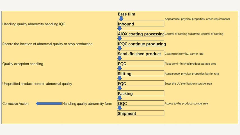
Task: Click the arrow between Slitting and FQC
Action: pos(120,78)
